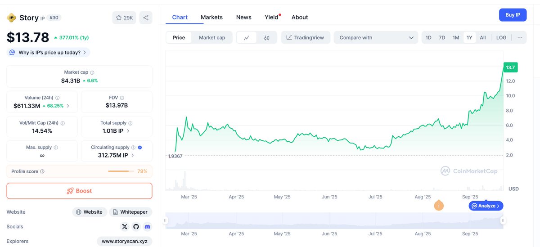Viewport: 540px width, 247px height.
Task: Click the right handle of range slider
Action: pyautogui.click(x=503, y=220)
